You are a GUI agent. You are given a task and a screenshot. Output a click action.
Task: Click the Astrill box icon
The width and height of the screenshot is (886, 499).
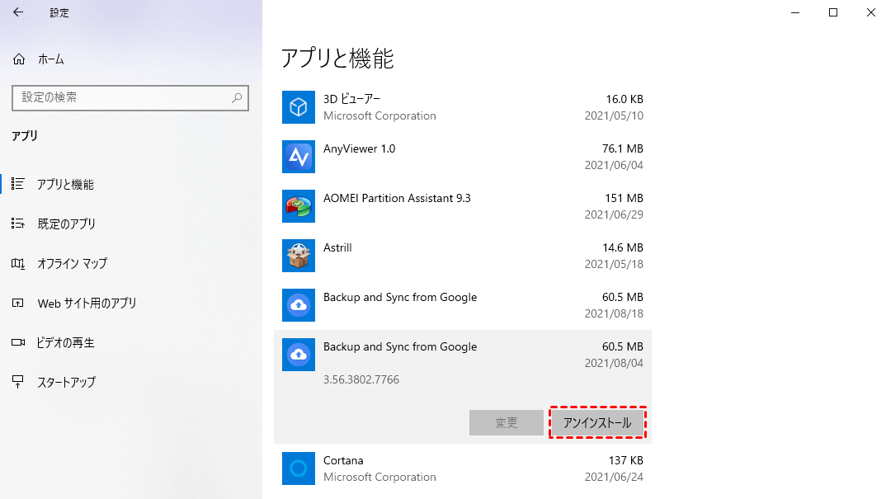299,256
